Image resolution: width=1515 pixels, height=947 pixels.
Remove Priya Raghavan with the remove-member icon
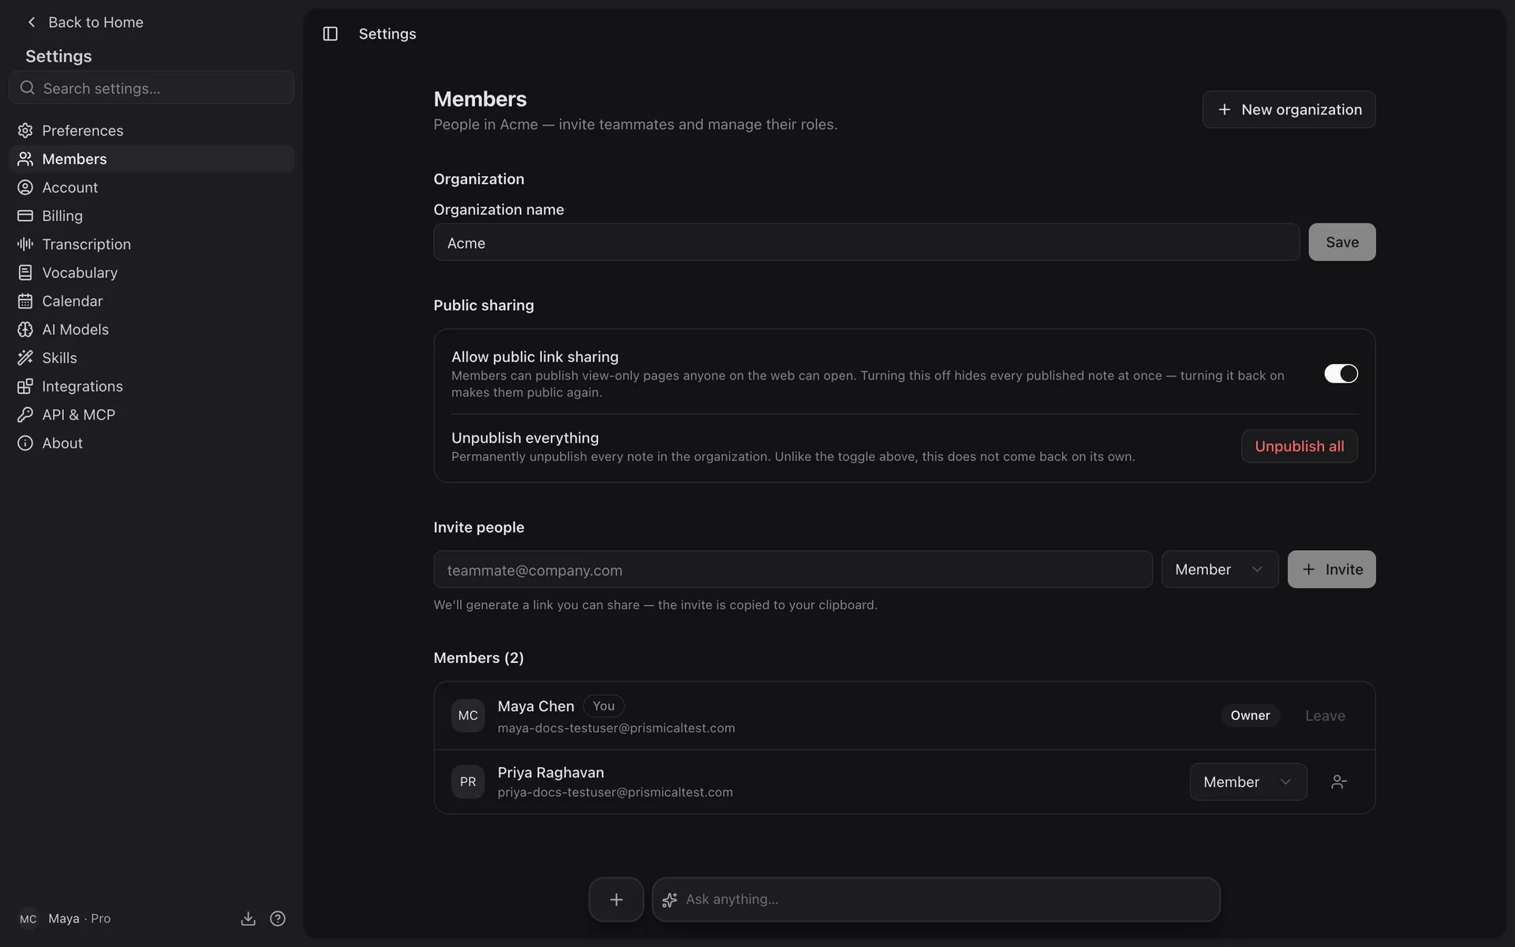coord(1339,782)
